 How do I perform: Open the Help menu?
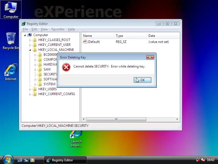click(71, 29)
